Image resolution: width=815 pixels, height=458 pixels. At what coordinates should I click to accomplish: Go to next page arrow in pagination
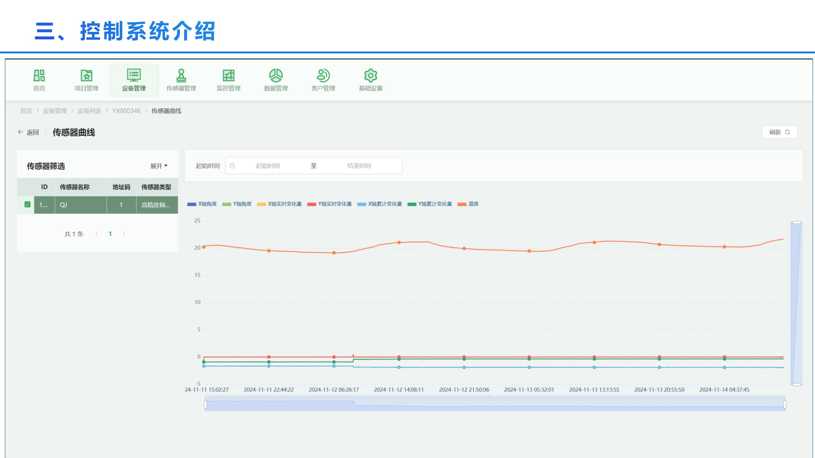[124, 234]
